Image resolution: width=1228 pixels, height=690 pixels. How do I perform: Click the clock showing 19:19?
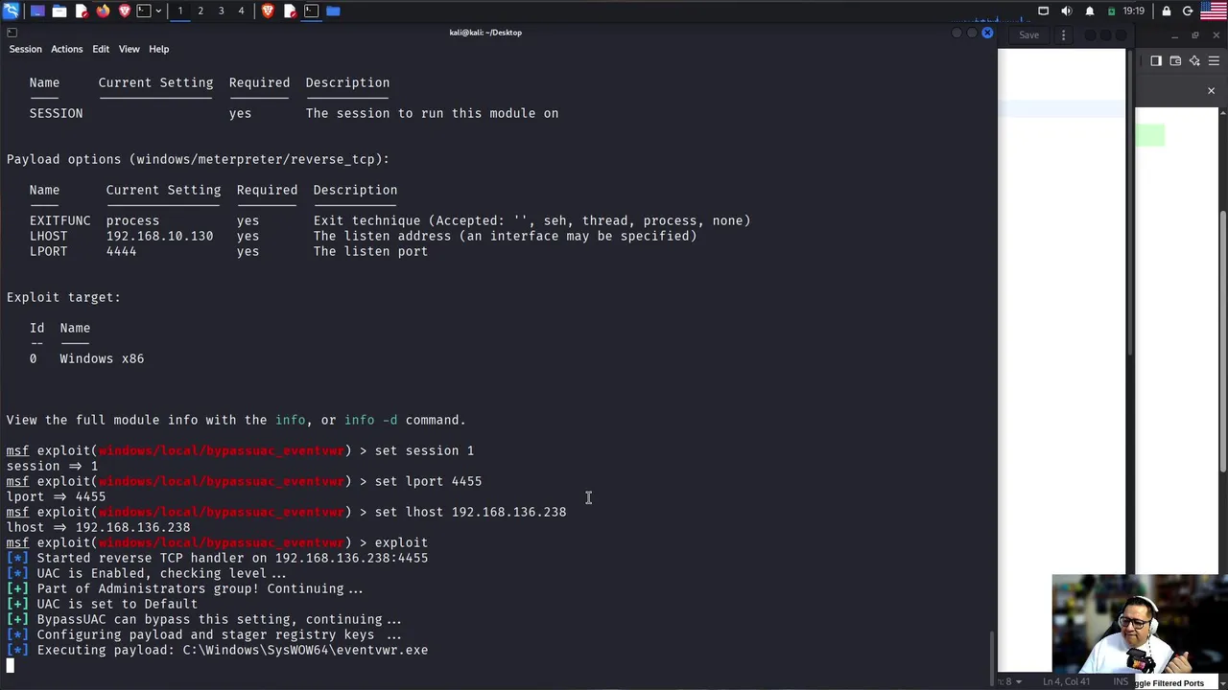1133,11
